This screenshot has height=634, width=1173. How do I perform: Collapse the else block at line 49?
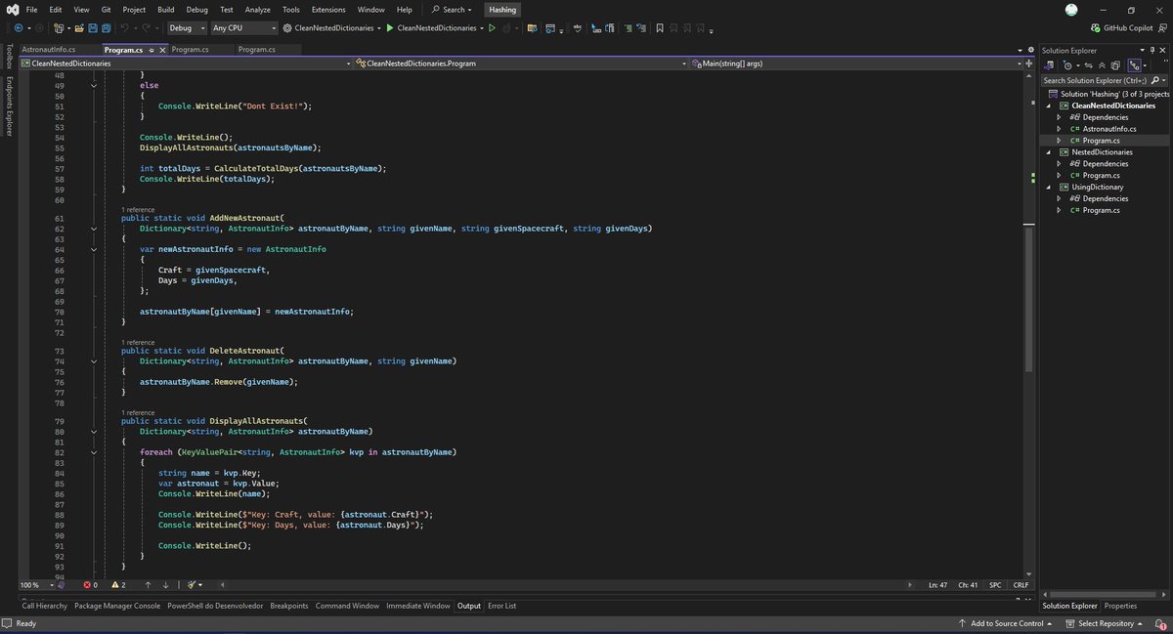click(95, 85)
